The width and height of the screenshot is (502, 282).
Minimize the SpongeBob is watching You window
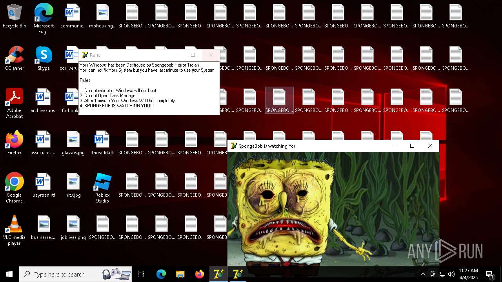tap(395, 146)
